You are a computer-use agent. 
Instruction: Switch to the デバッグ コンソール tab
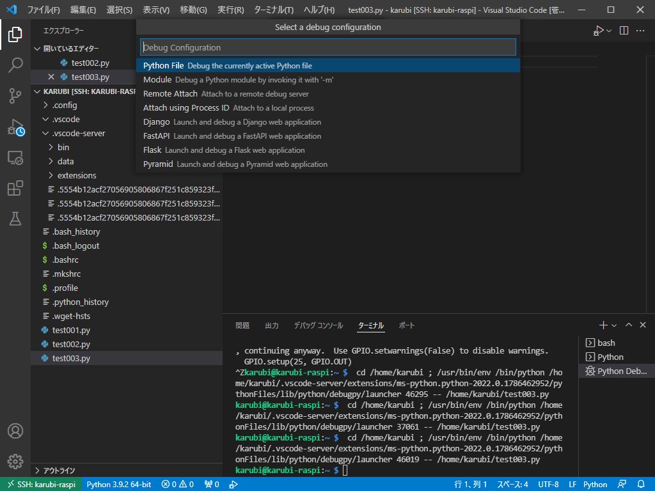[319, 325]
